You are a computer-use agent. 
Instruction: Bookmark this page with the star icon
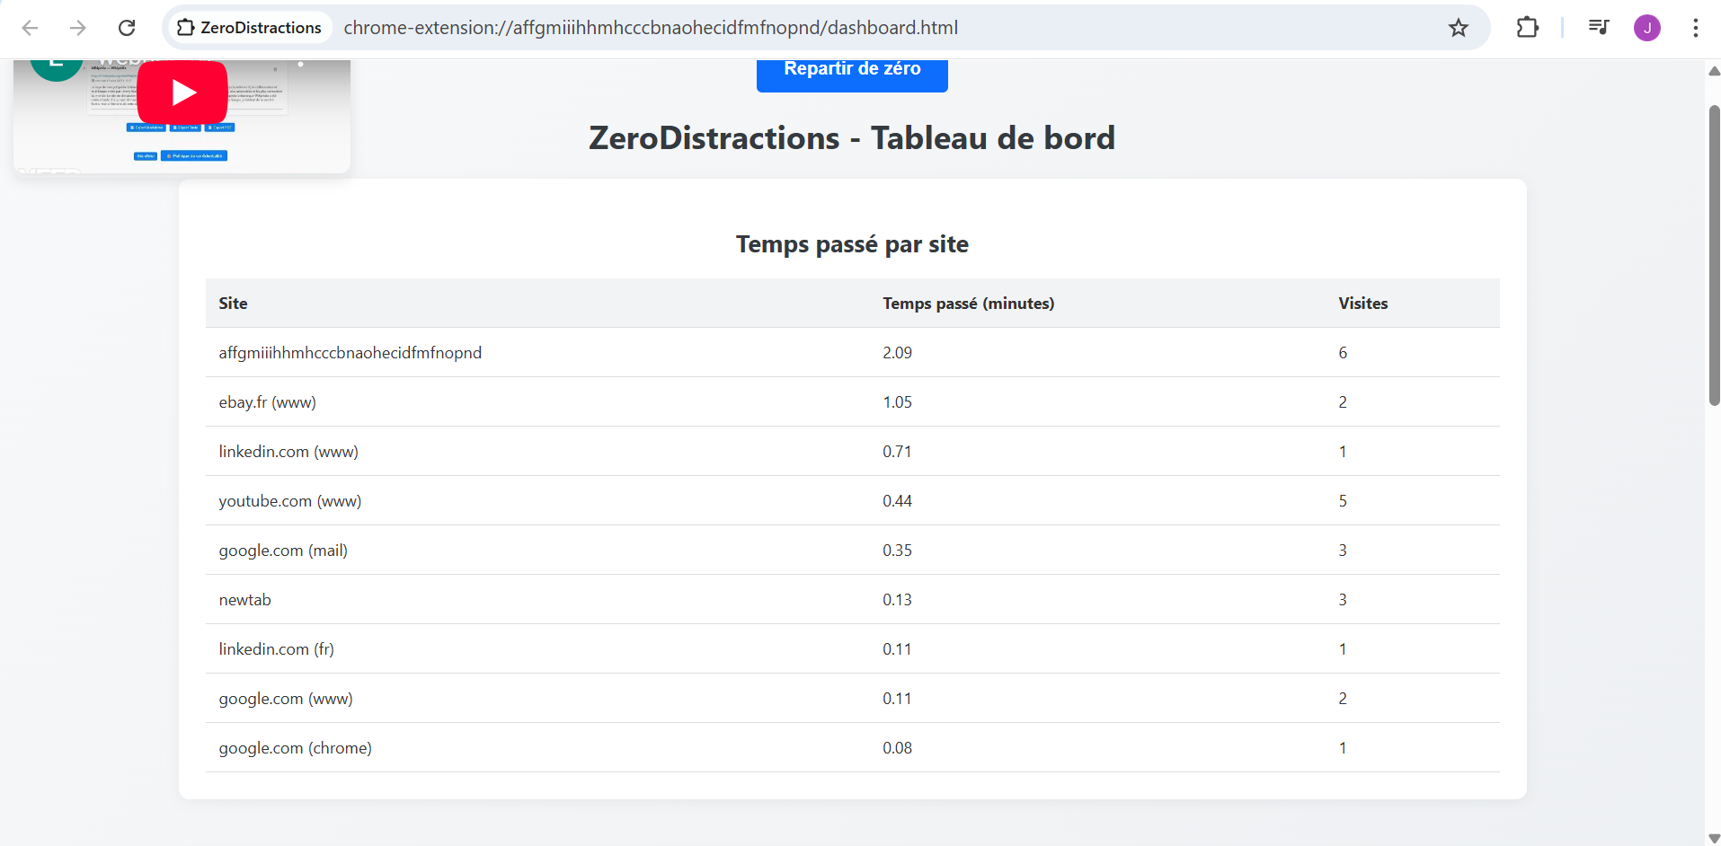(x=1458, y=28)
